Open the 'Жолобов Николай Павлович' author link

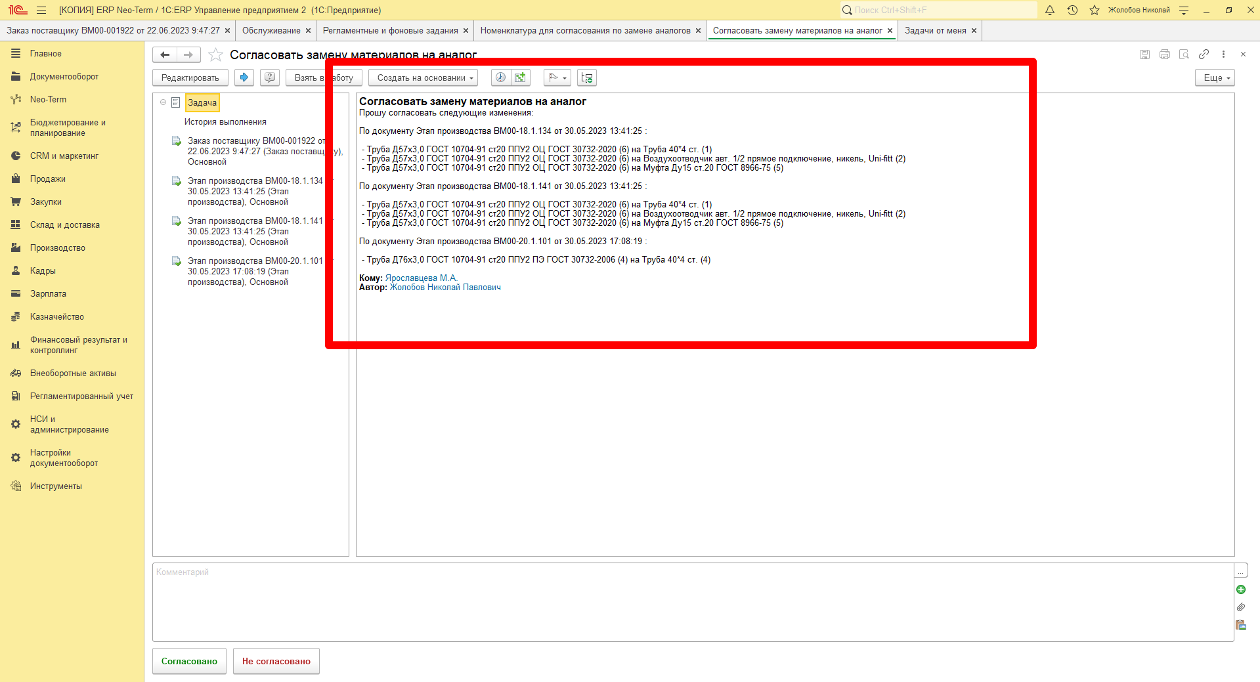click(x=445, y=288)
